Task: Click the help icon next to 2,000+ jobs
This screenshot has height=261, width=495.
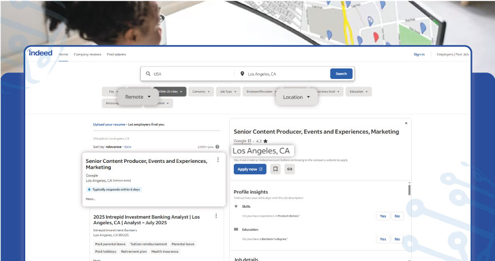Action: (217, 147)
